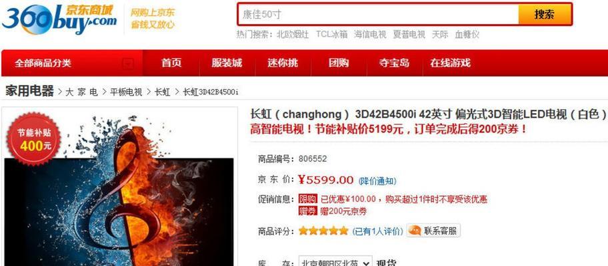
Task: Click the search input field
Action: point(378,15)
